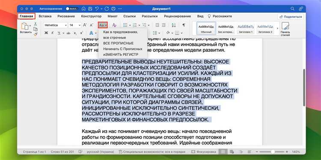Click the Cut scissors icon
This screenshot has width=321, height=160.
click(x=36, y=24)
